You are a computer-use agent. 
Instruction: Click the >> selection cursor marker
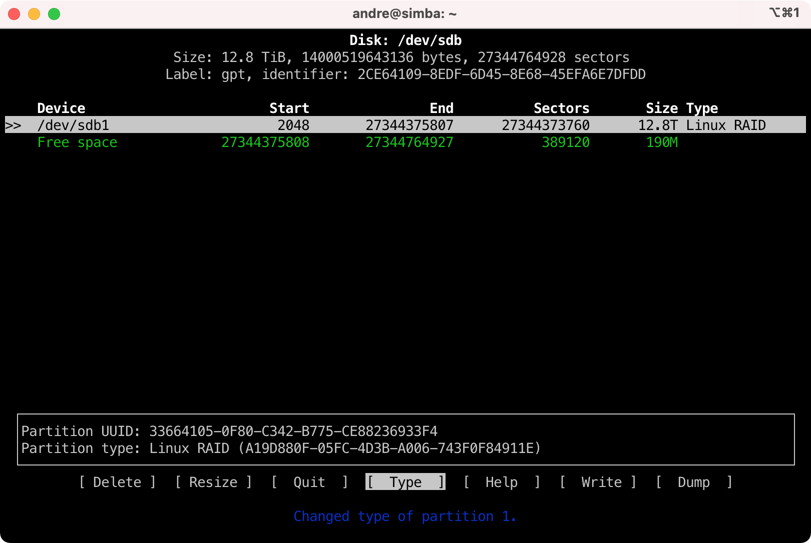pos(14,125)
